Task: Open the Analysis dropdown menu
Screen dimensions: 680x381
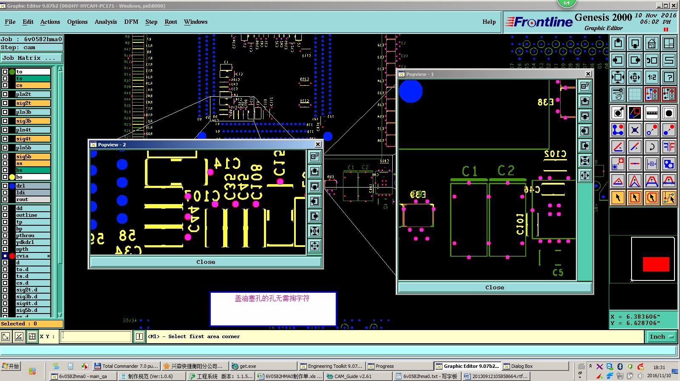Action: [x=105, y=22]
